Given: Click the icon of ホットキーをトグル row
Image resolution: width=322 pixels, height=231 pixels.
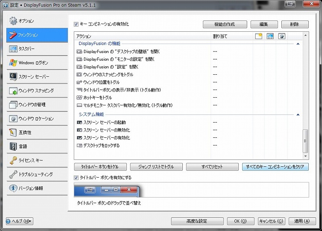Looking at the screenshot, I should (79, 98).
